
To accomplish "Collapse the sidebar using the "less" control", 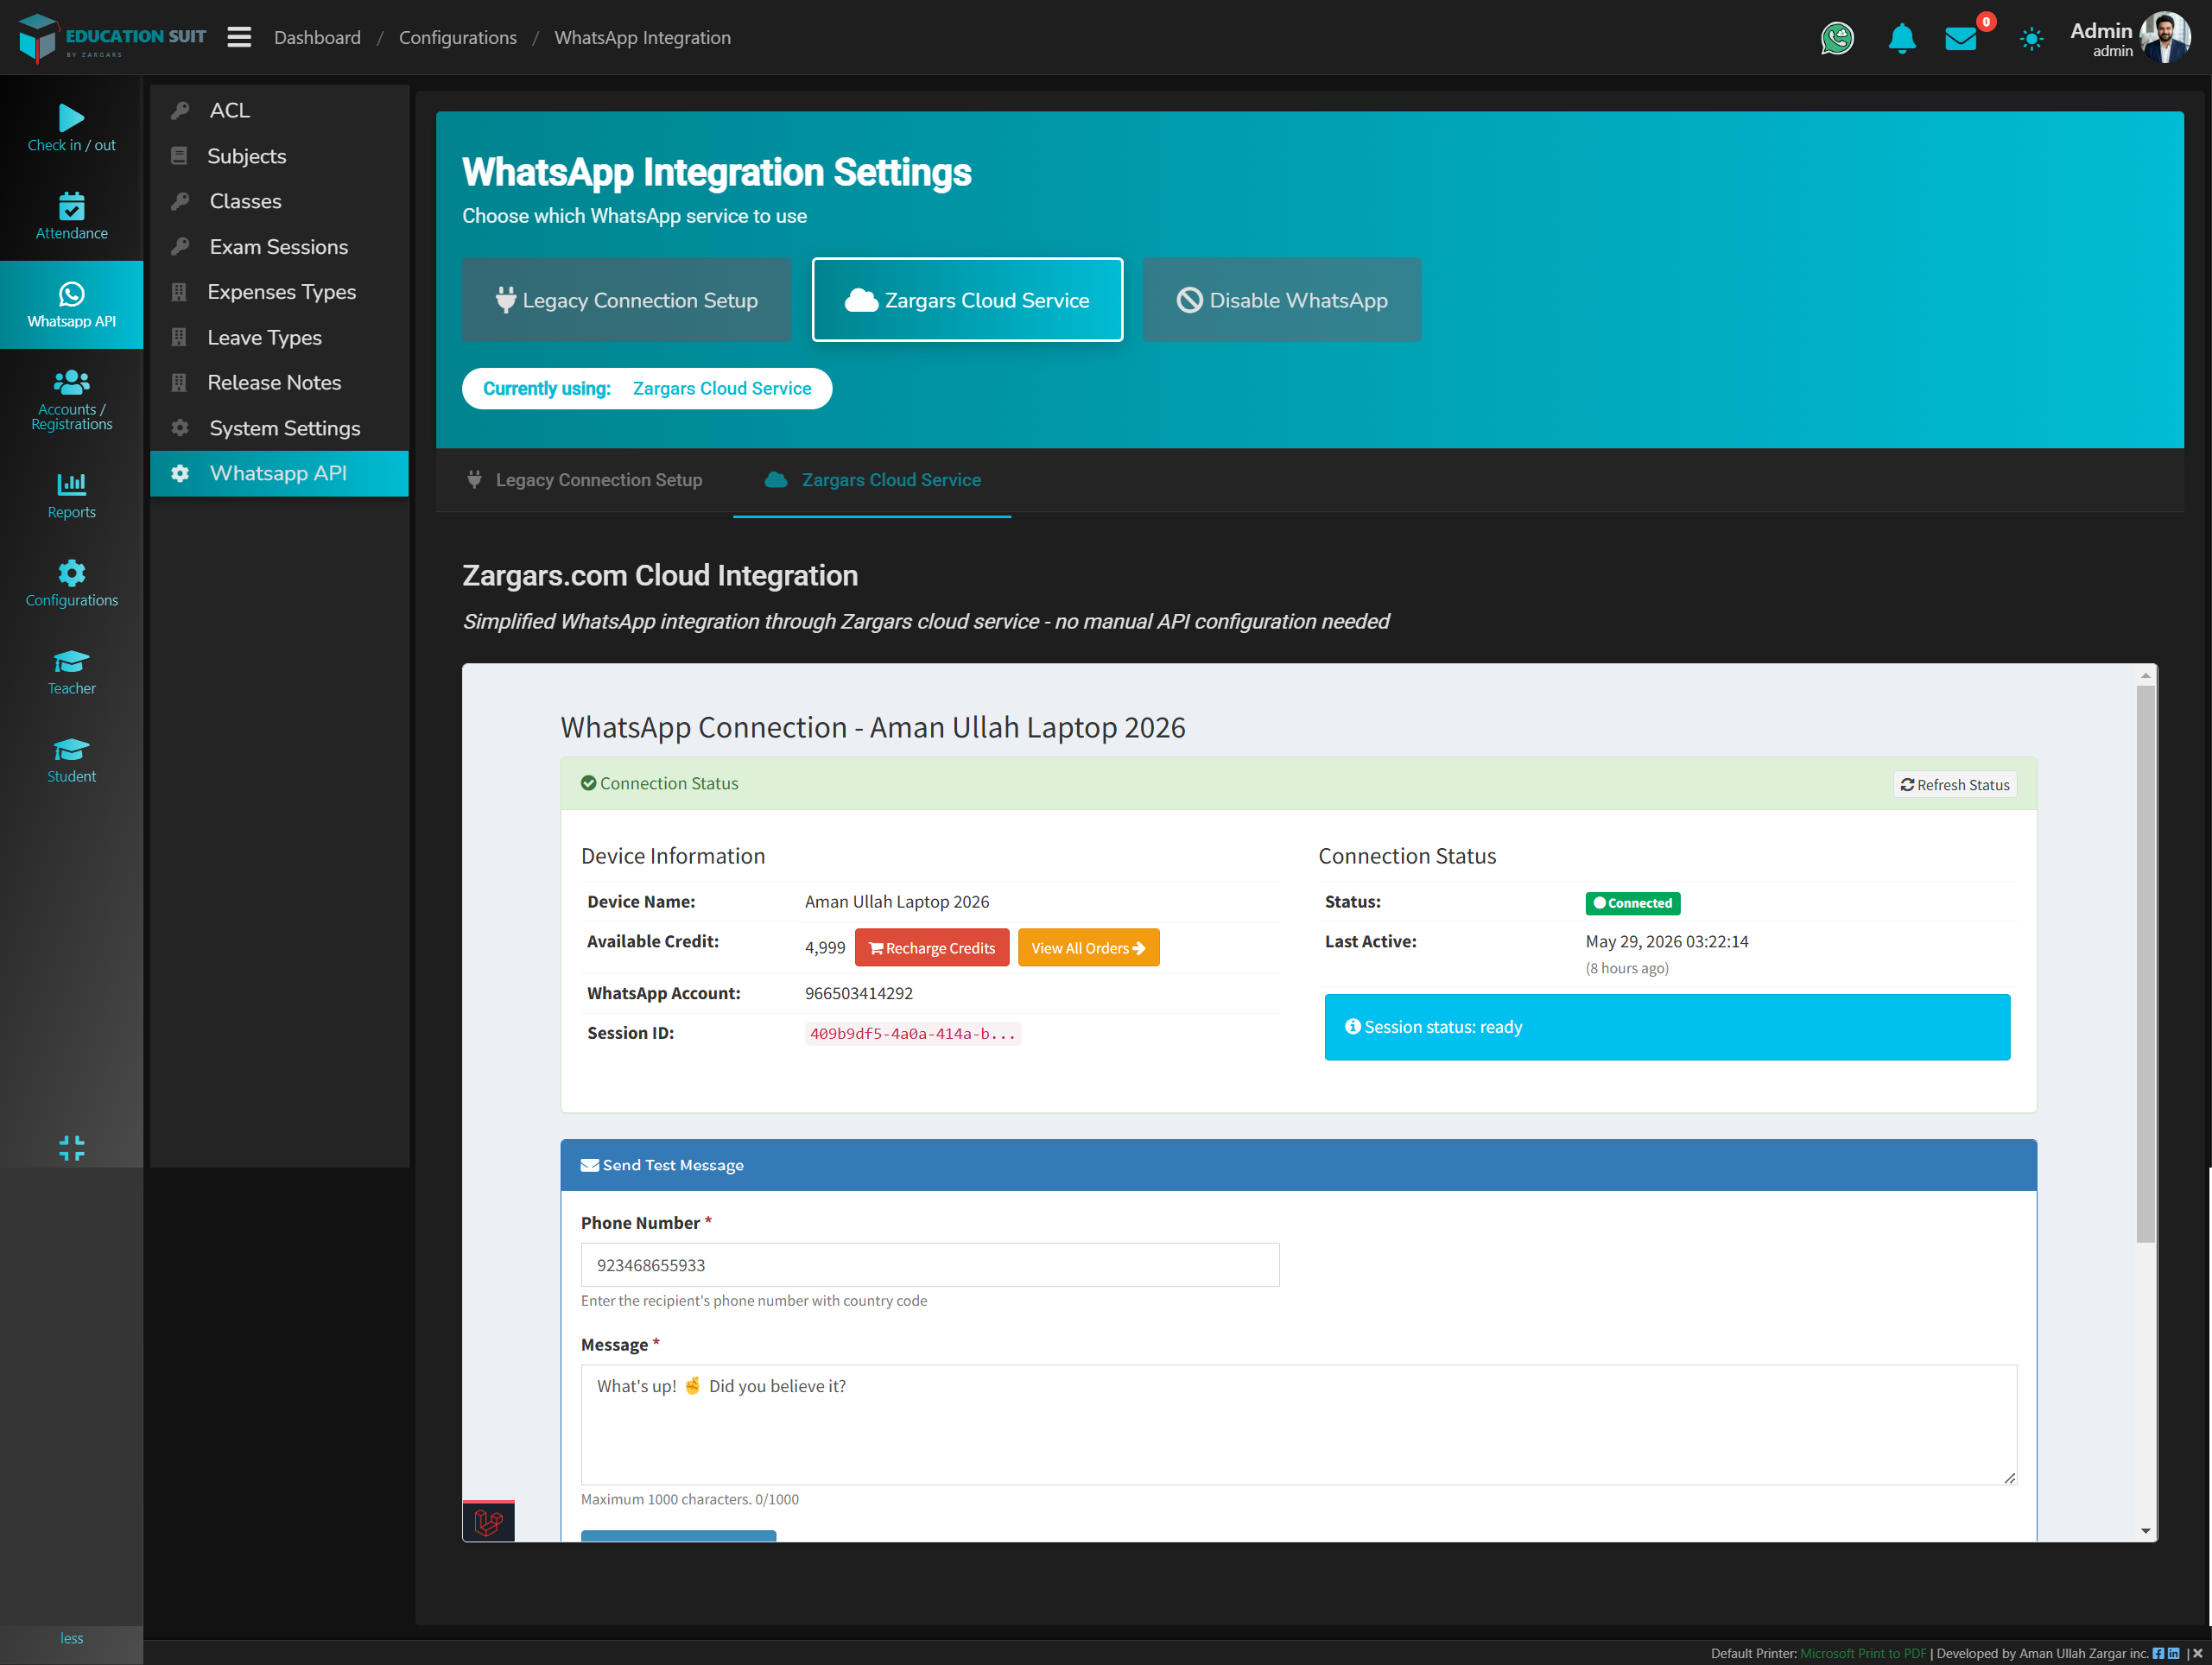I will (x=71, y=1638).
